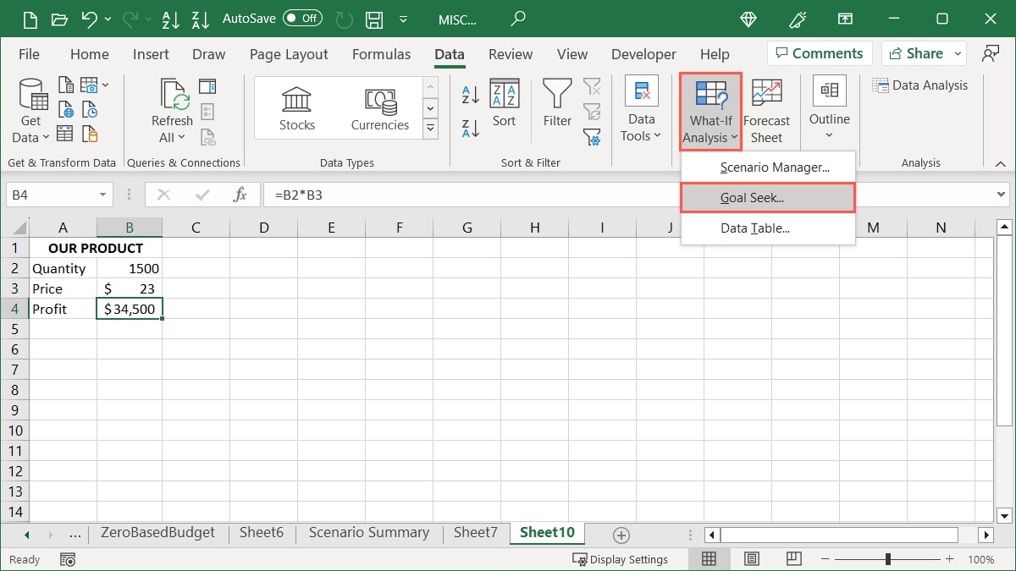Select the Currencies data type

click(379, 107)
